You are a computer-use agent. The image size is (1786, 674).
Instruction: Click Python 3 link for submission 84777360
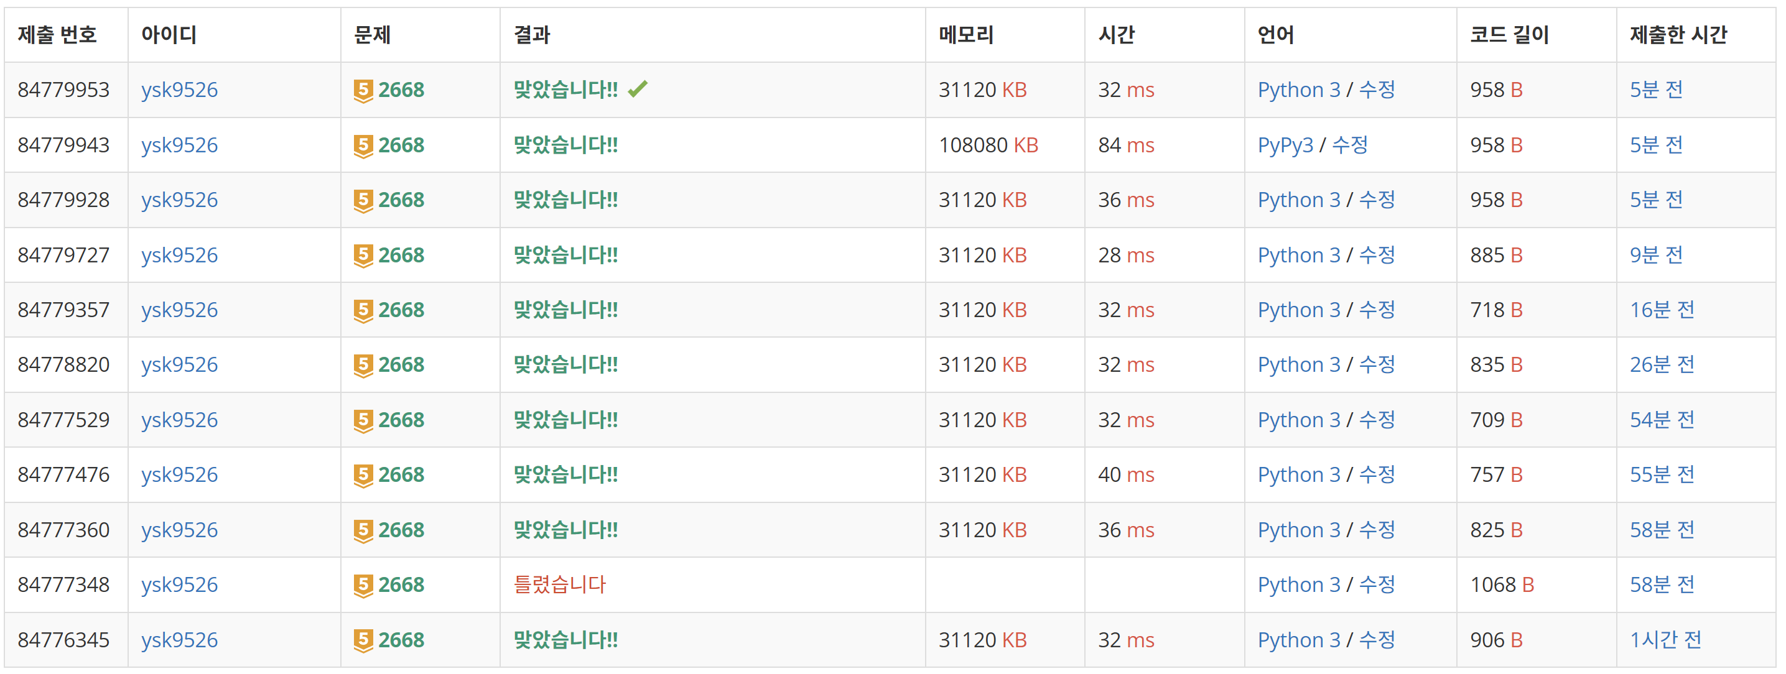coord(1298,530)
